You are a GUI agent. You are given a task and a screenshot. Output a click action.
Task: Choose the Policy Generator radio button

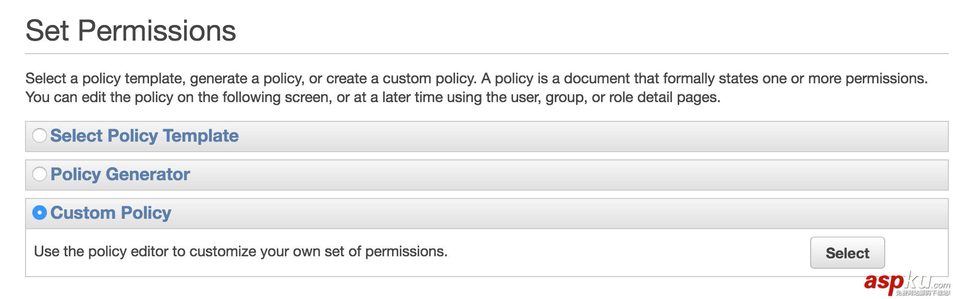40,175
